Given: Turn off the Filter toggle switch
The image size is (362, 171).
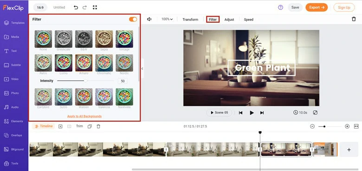Looking at the screenshot, I should 133,19.
